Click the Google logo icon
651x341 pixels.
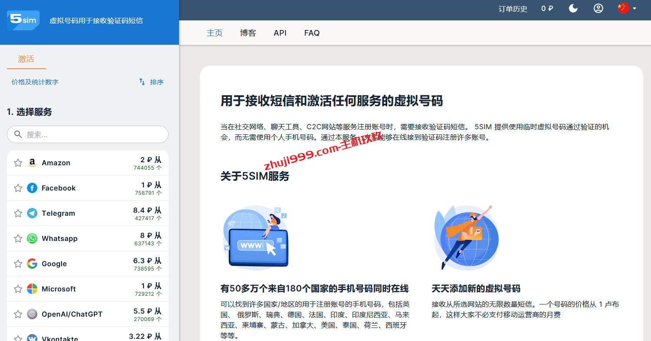[32, 264]
